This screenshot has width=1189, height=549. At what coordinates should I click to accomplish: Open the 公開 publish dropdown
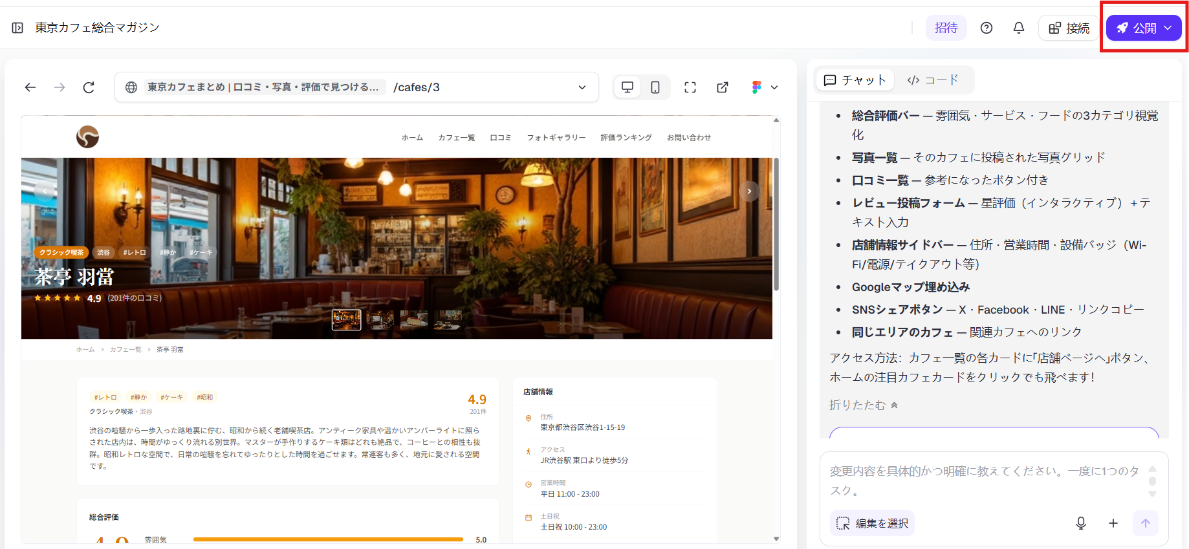tap(1144, 28)
